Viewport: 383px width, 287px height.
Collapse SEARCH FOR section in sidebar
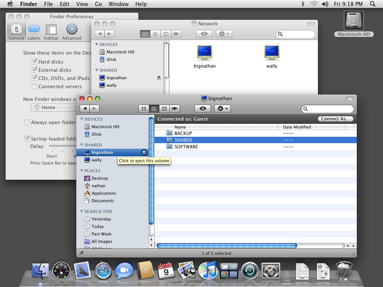click(82, 212)
